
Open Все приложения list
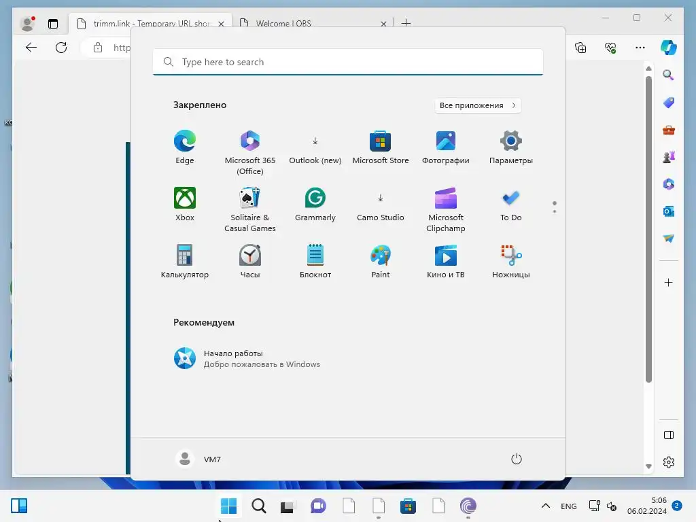tap(478, 105)
